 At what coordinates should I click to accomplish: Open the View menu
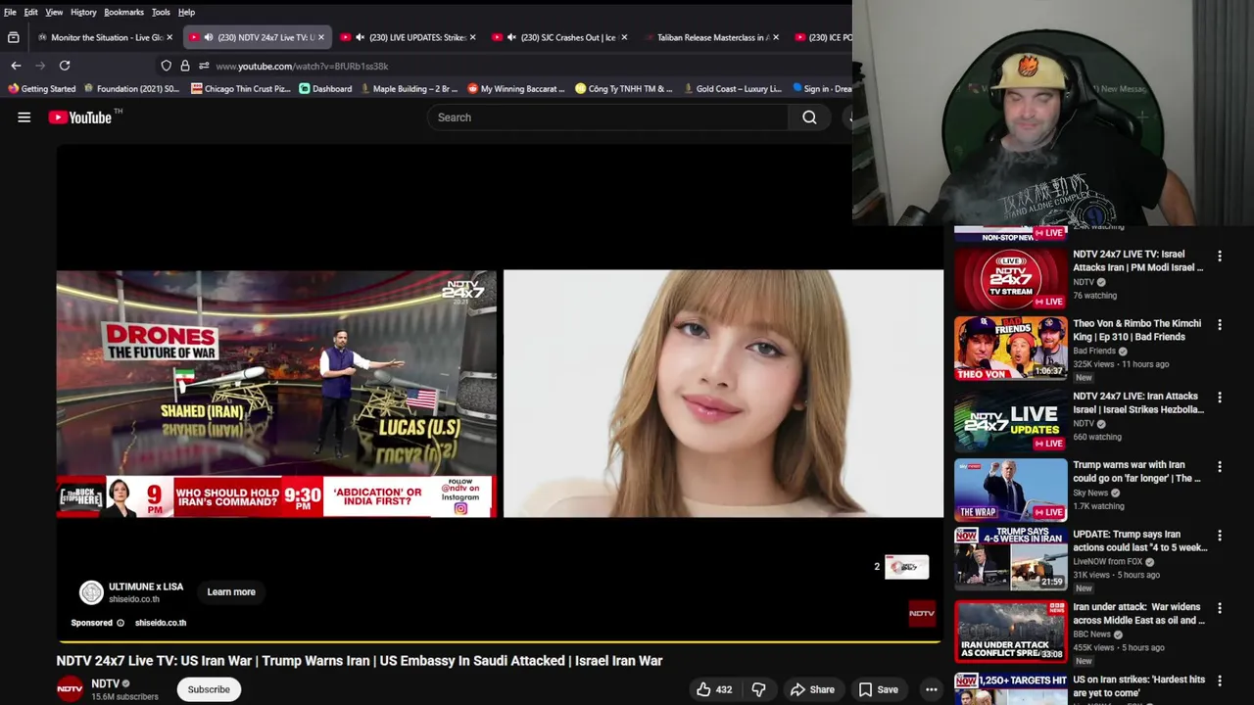click(x=54, y=12)
